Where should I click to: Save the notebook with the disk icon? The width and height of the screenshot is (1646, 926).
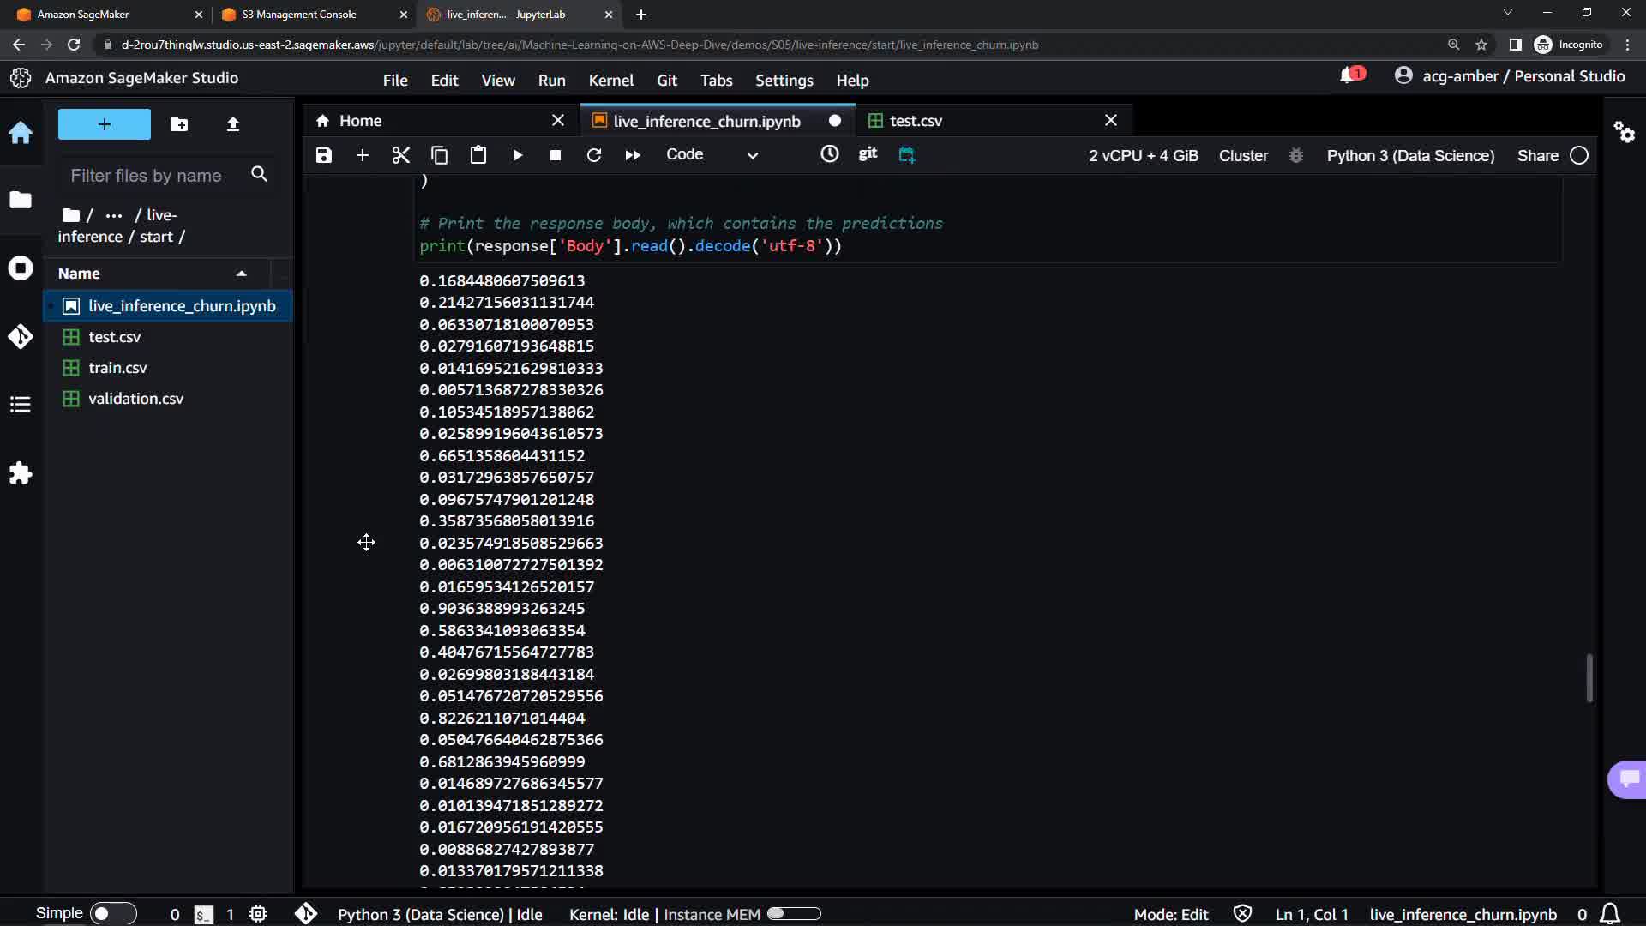(323, 155)
